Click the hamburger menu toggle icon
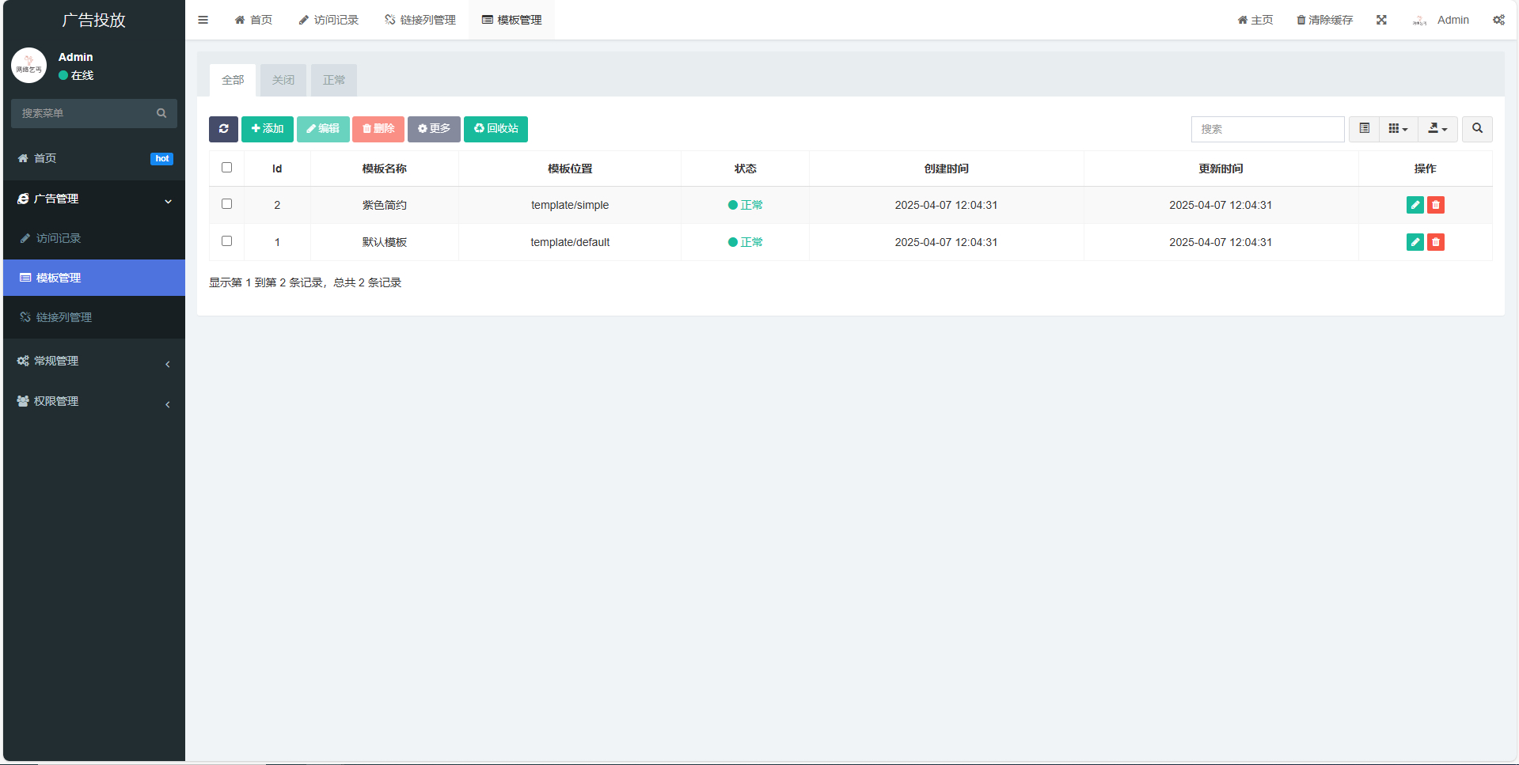Image resolution: width=1519 pixels, height=765 pixels. (203, 20)
